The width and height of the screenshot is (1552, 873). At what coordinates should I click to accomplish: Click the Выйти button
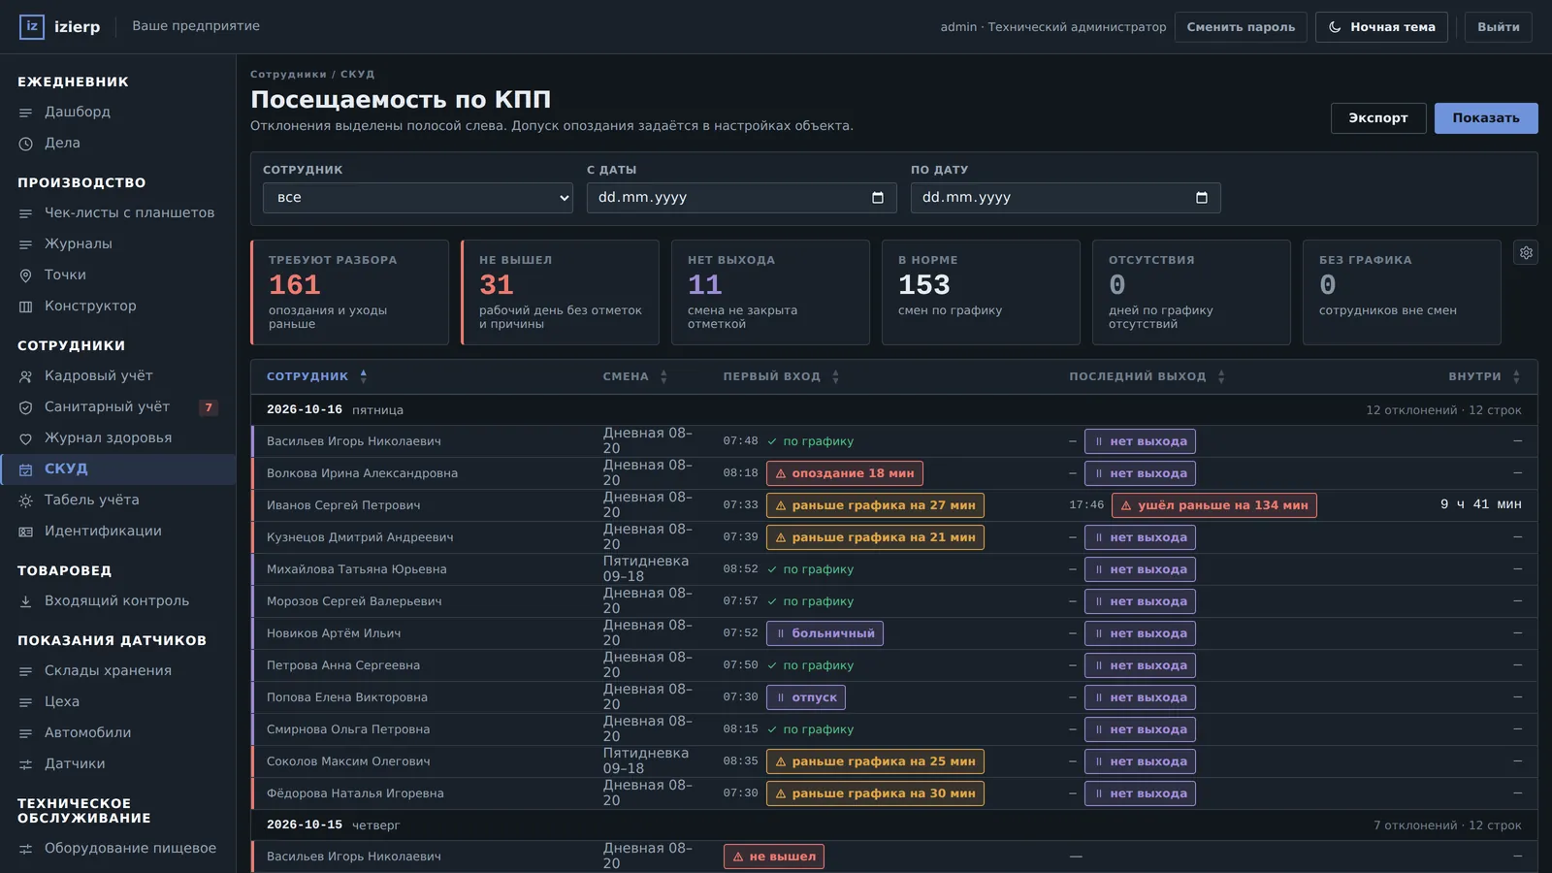click(x=1499, y=27)
